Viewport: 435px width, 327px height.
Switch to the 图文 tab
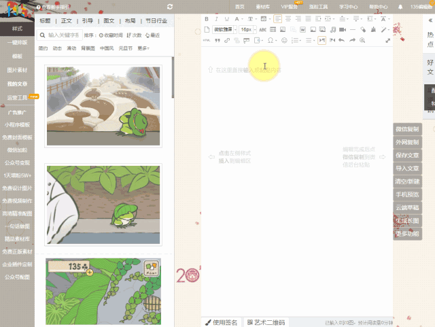109,21
